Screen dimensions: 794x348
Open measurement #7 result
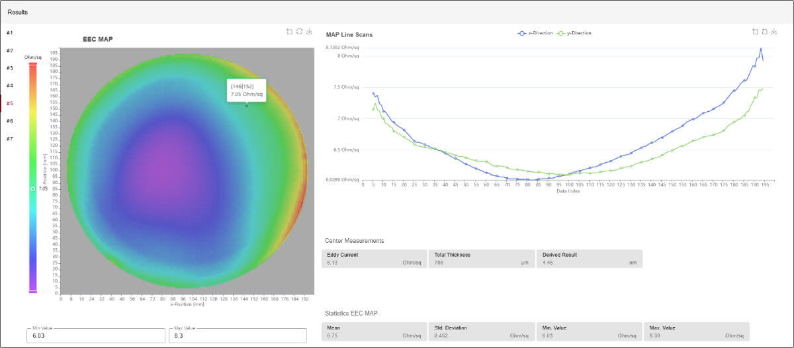coord(10,138)
